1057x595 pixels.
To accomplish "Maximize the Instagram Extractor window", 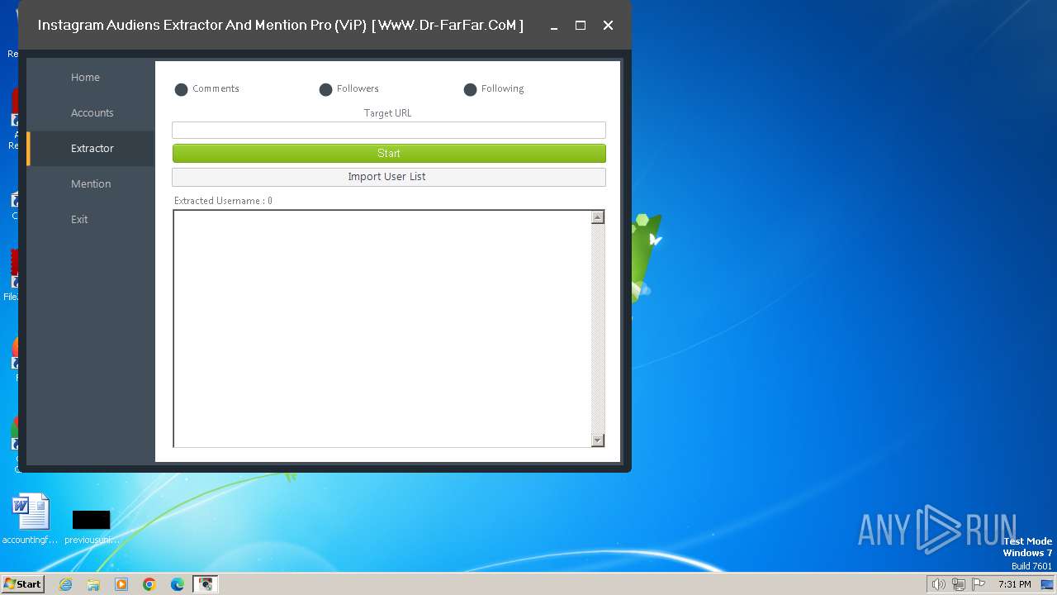I will (x=581, y=26).
